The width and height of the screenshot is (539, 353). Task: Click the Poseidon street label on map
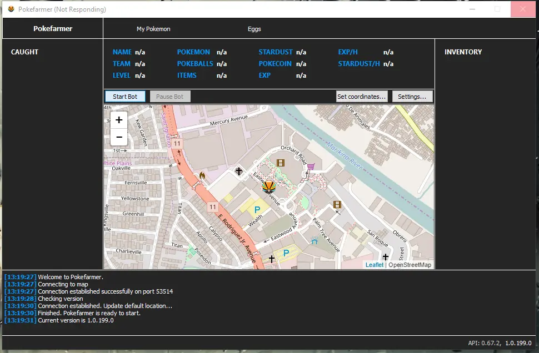click(x=202, y=256)
